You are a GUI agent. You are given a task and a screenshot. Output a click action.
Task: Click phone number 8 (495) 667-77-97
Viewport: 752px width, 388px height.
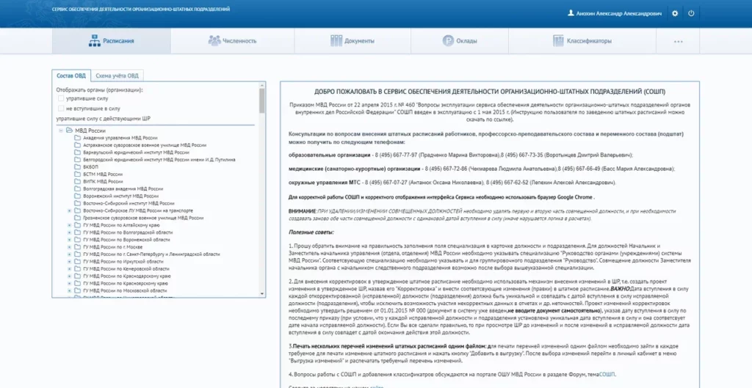(396, 155)
